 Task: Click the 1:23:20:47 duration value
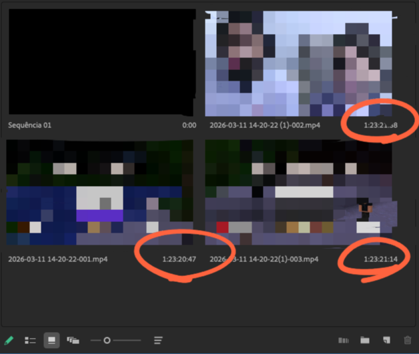179,259
